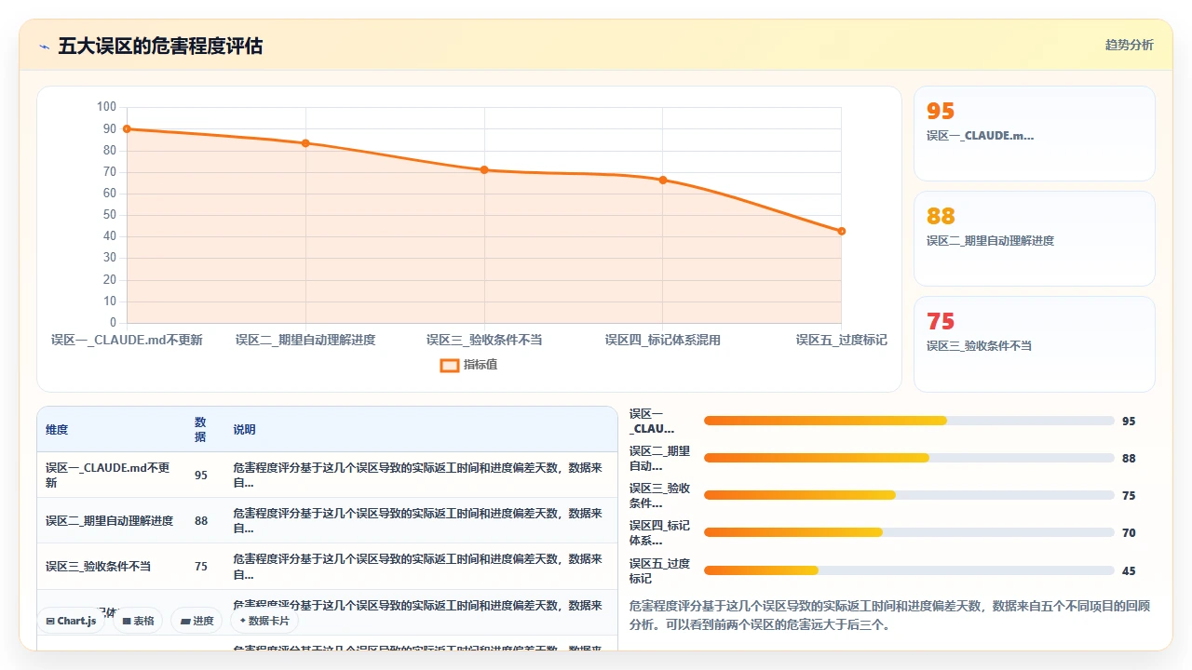Click the progress value 88

1129,459
